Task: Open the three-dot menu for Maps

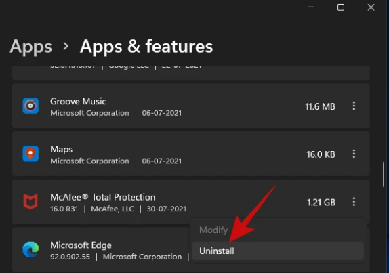Action: [354, 154]
